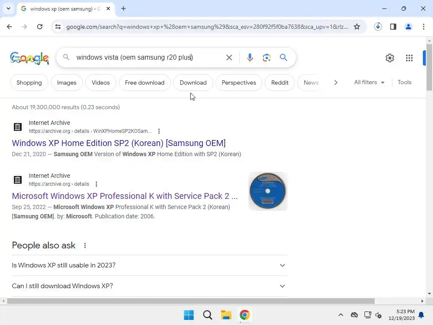Viewport: 433px width, 325px height.
Task: Switch to Videos results
Action: (x=101, y=83)
